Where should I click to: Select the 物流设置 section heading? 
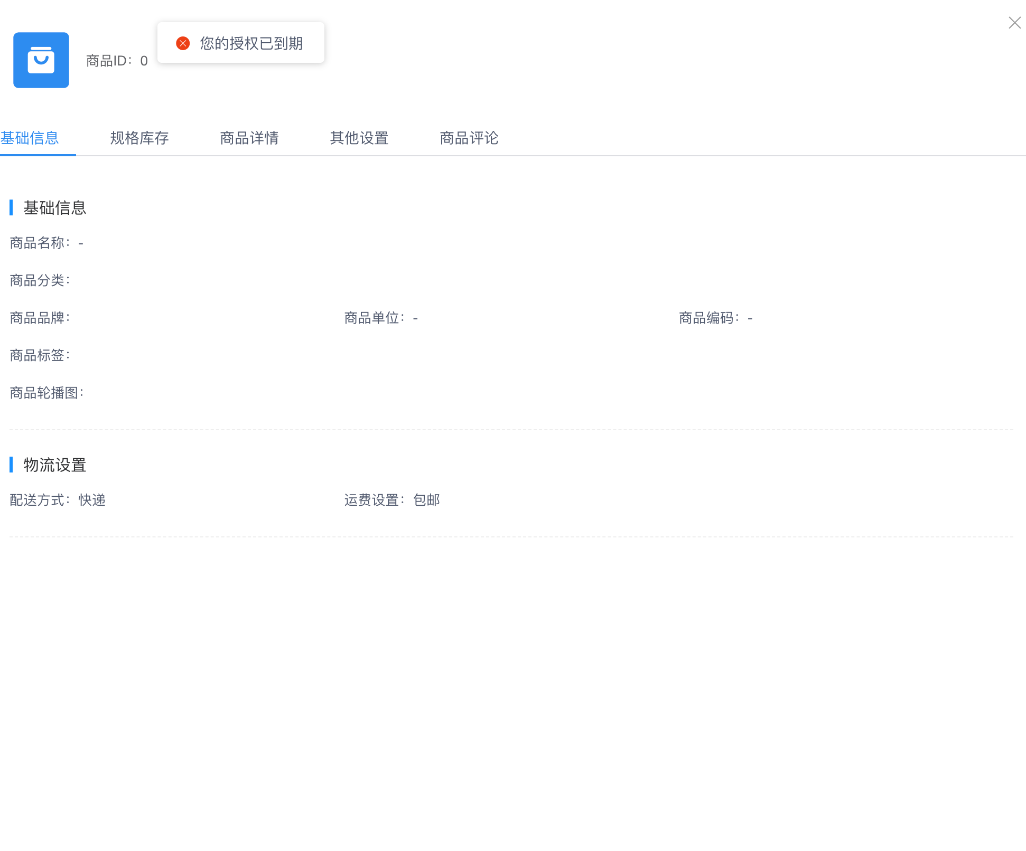click(x=55, y=465)
